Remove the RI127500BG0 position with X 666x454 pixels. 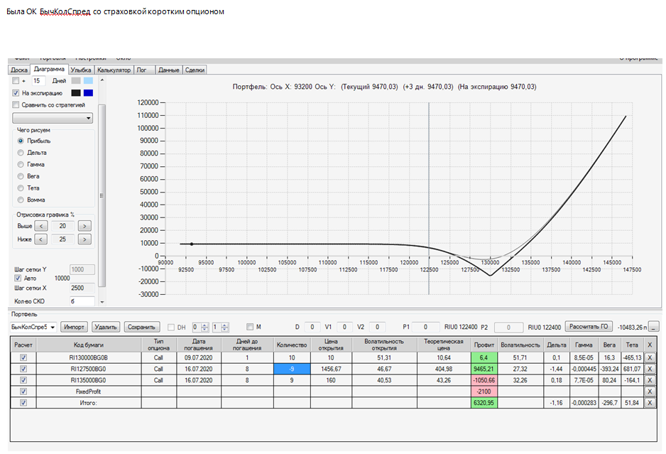(650, 369)
